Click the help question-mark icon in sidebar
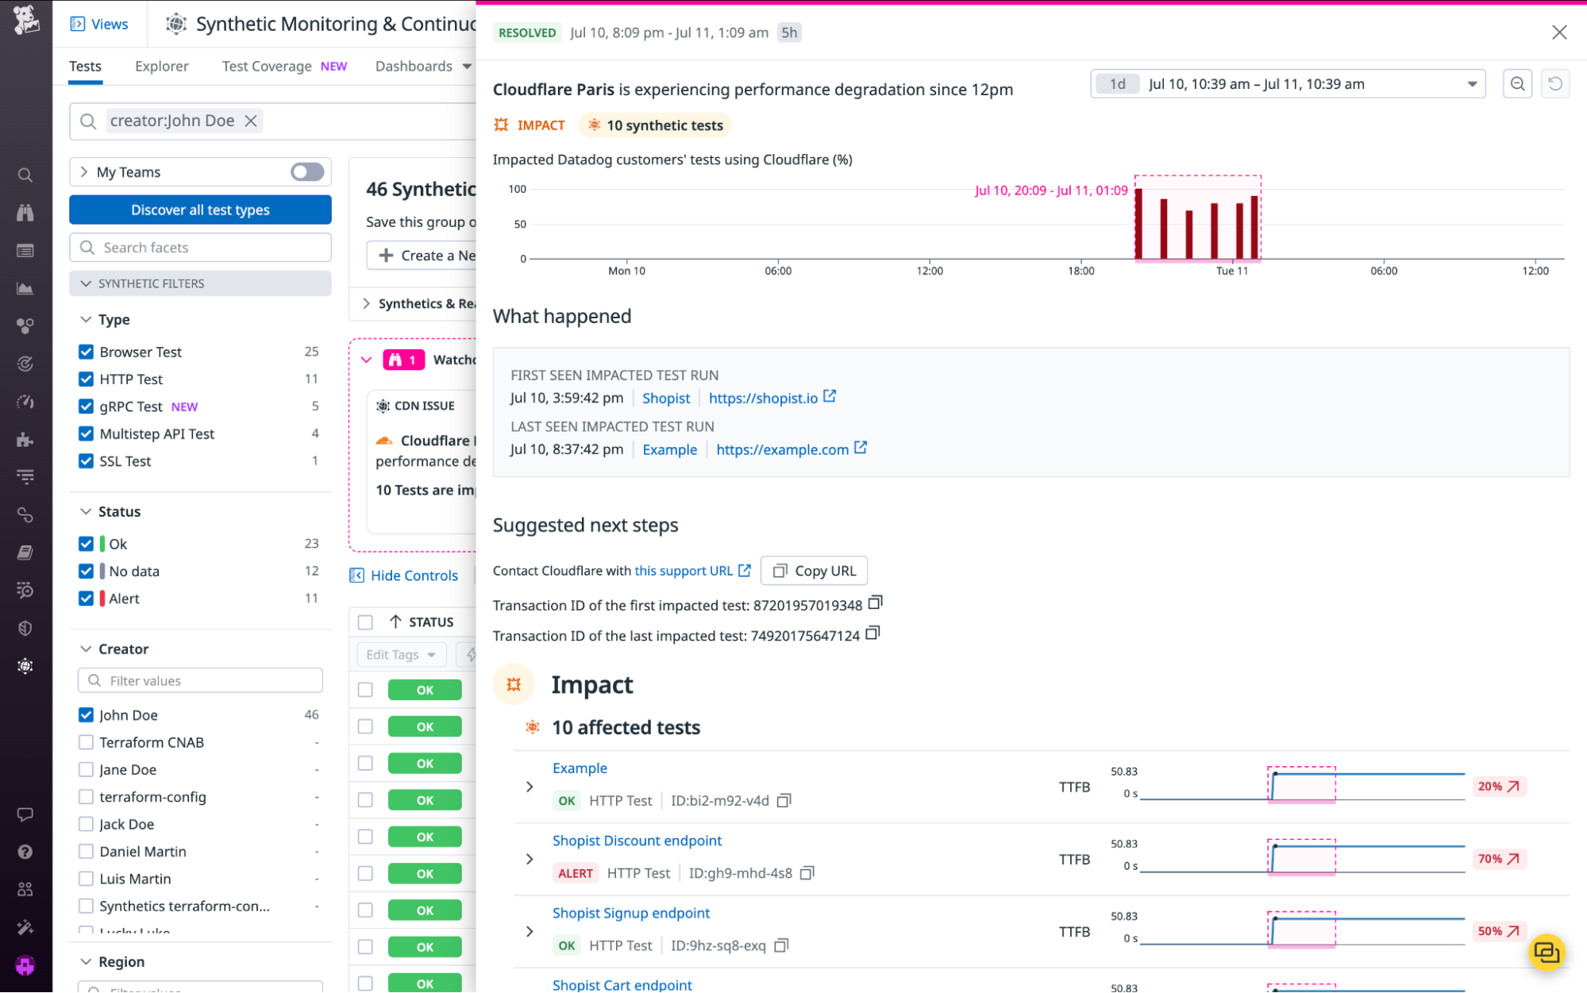1587x993 pixels. point(25,851)
